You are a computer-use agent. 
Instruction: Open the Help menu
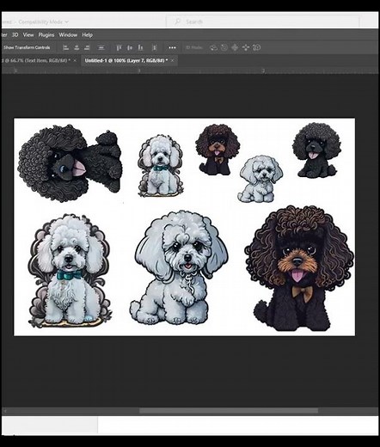point(87,34)
